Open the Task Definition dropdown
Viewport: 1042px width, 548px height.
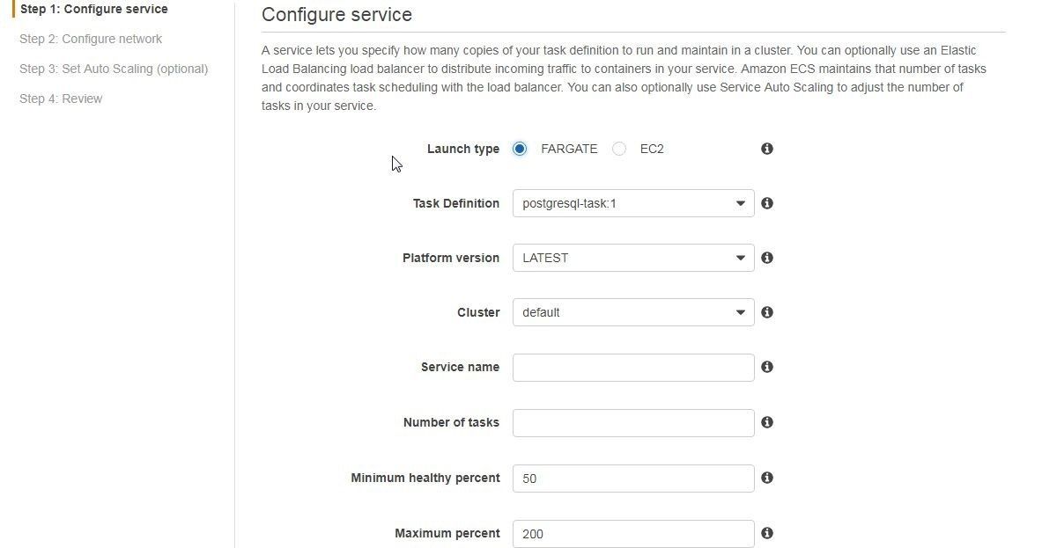(633, 203)
